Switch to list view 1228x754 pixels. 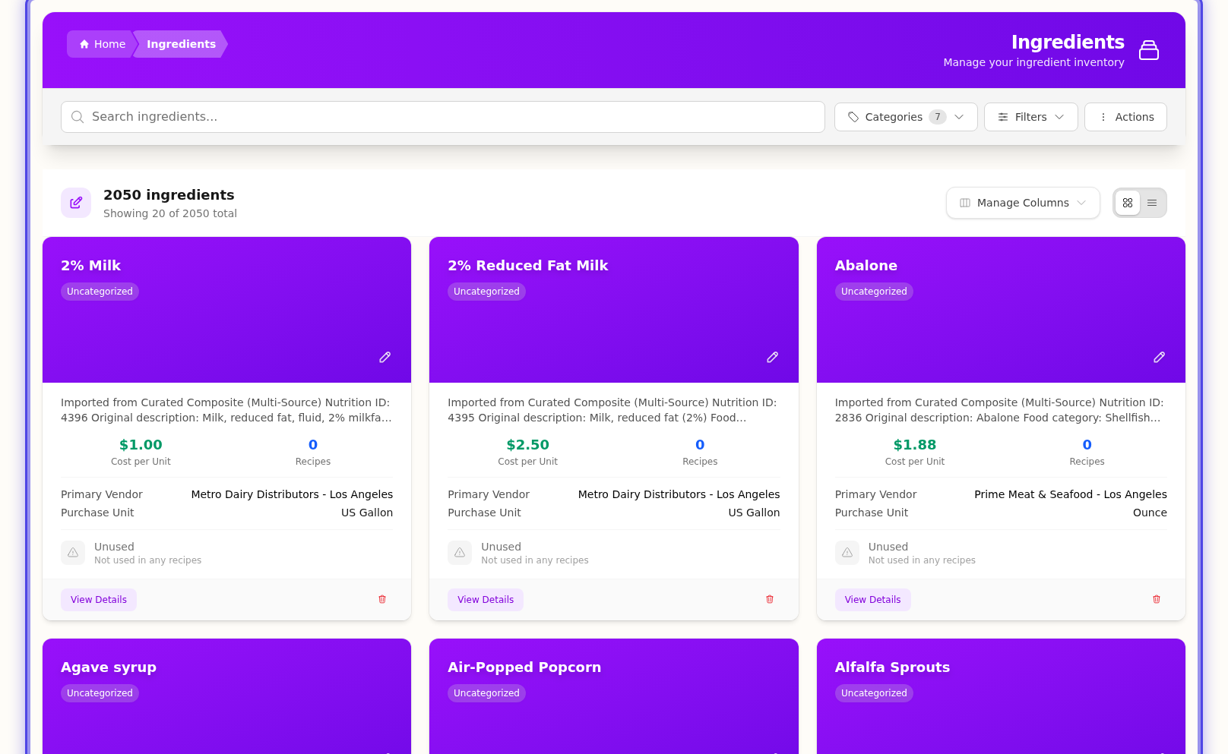point(1152,203)
